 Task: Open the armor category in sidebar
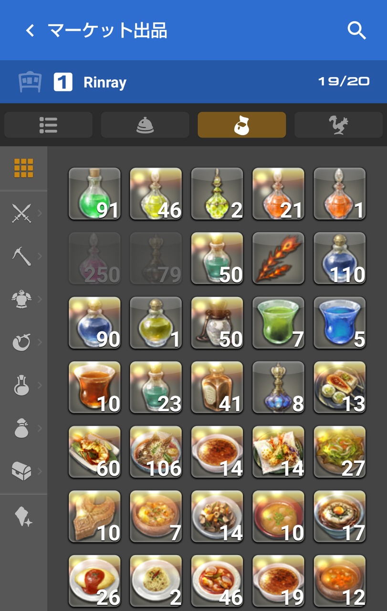[22, 299]
